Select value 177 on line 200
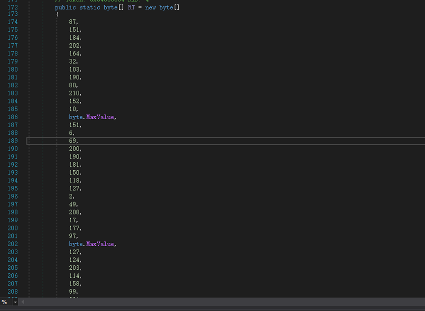The height and width of the screenshot is (311, 425). click(x=74, y=228)
